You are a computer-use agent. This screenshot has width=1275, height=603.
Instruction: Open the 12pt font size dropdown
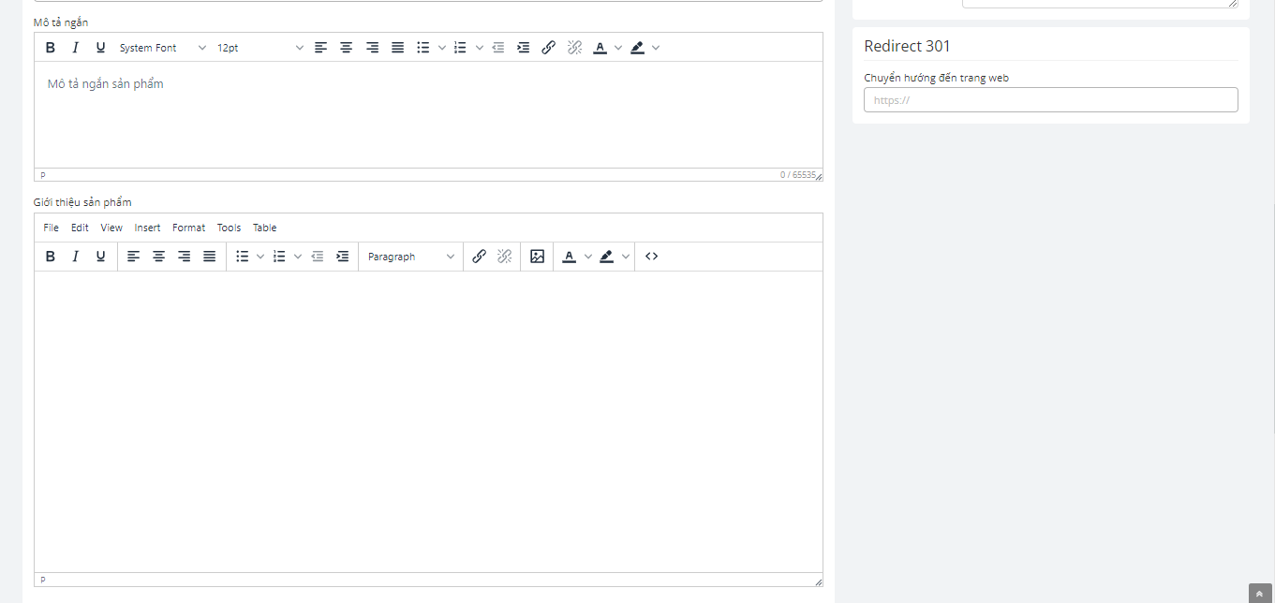(x=259, y=48)
